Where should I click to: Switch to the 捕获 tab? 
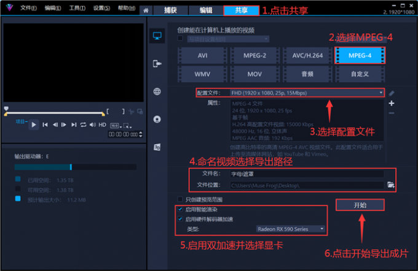pyautogui.click(x=170, y=10)
